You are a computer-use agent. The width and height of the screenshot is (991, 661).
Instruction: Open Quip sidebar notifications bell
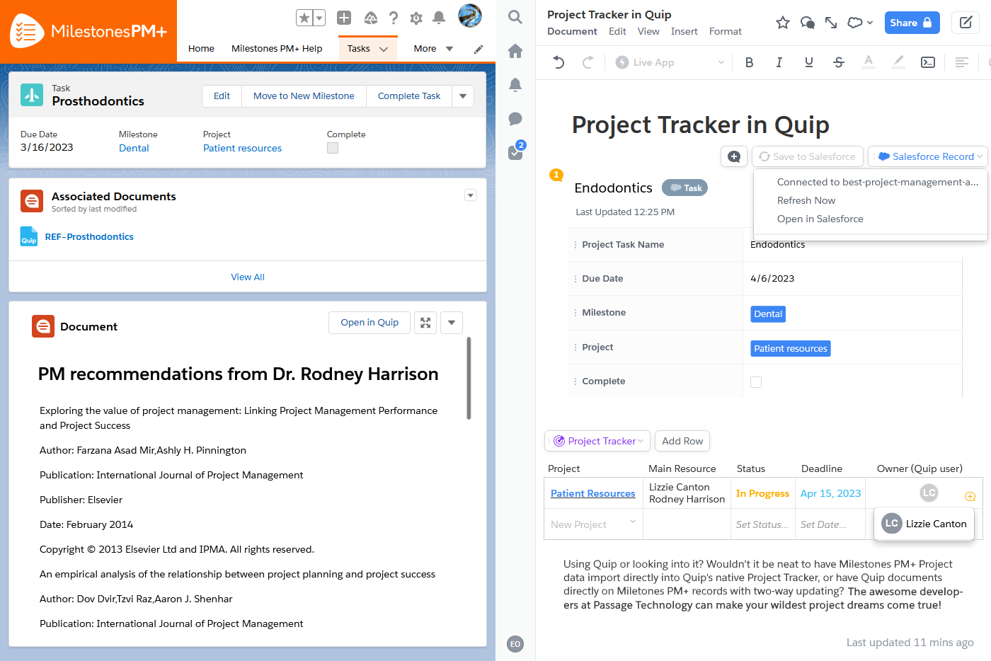[x=515, y=85]
